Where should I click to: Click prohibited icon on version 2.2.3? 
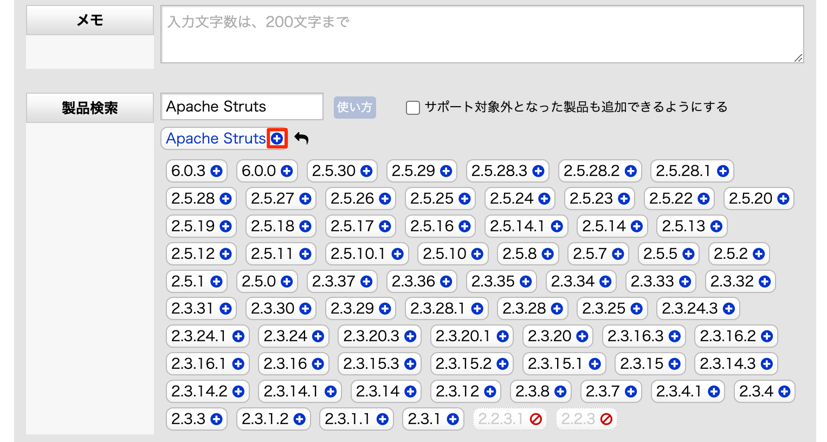click(x=606, y=419)
